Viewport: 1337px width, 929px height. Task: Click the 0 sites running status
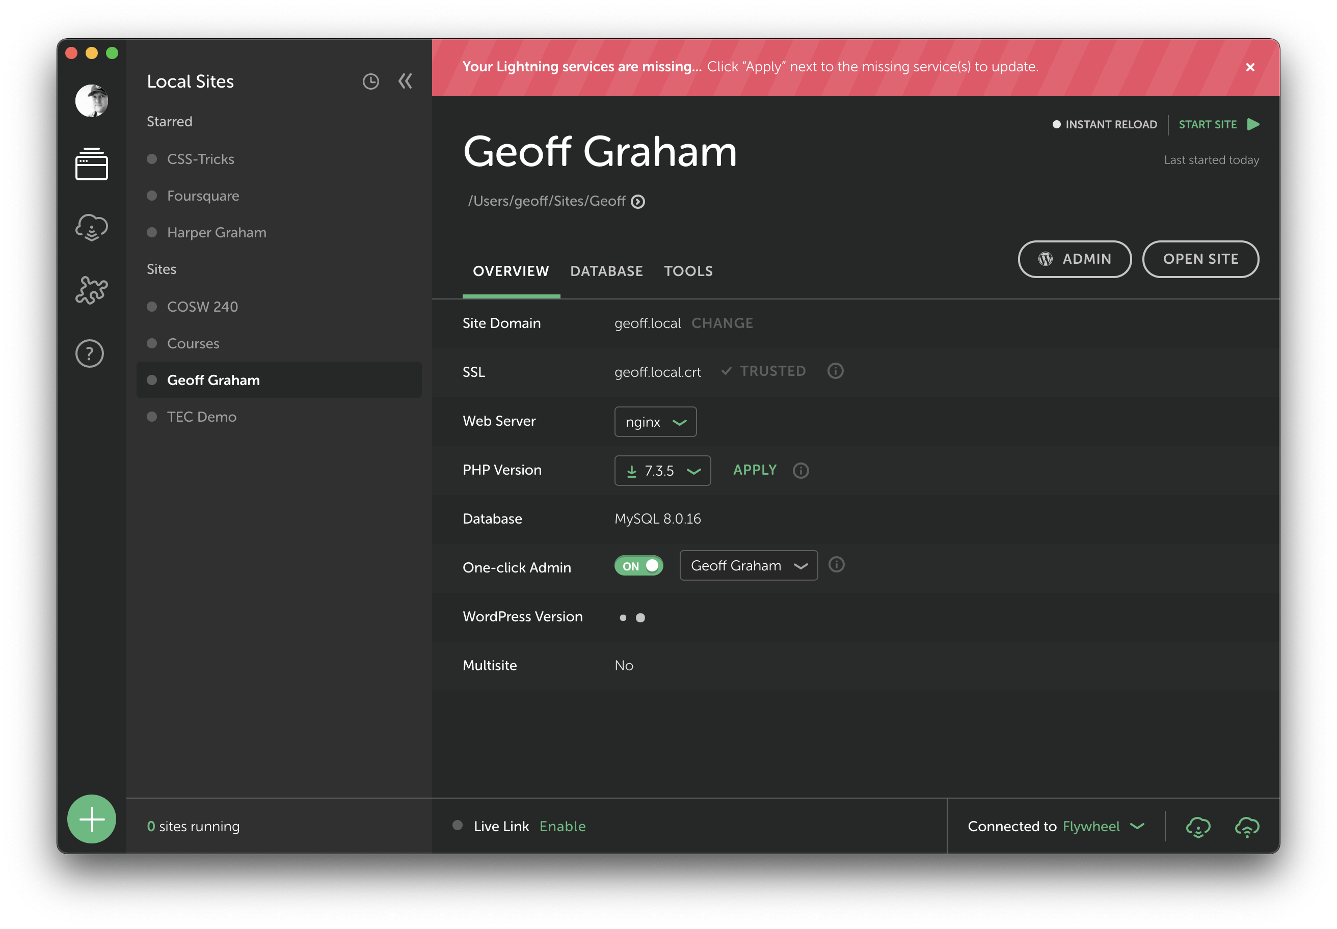pyautogui.click(x=193, y=827)
